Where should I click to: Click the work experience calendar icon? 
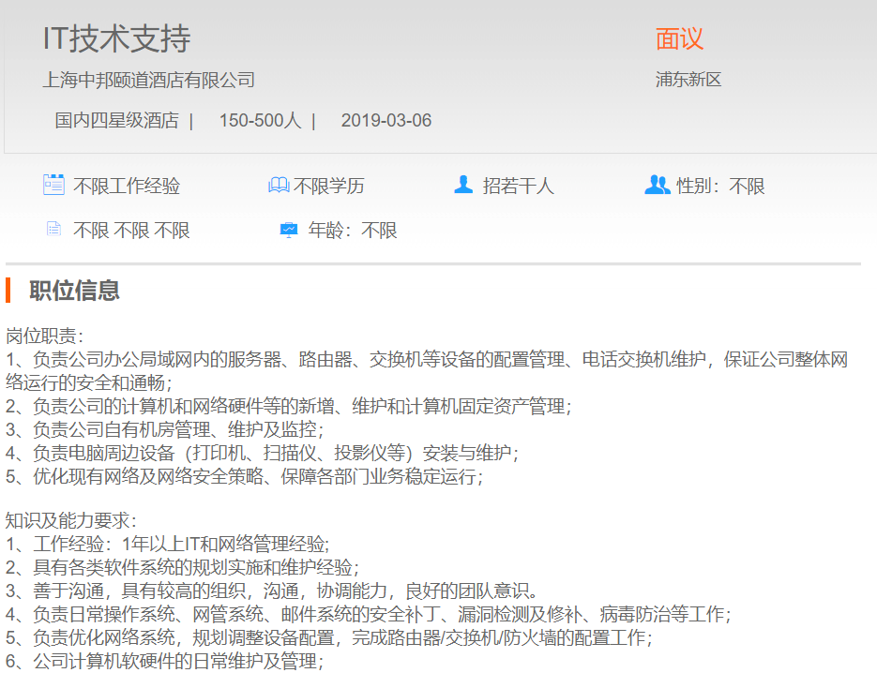click(53, 185)
